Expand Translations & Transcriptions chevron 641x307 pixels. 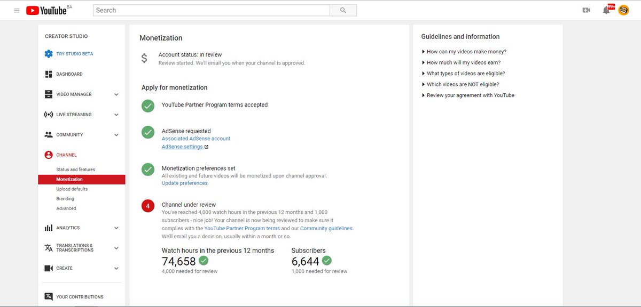pos(116,248)
